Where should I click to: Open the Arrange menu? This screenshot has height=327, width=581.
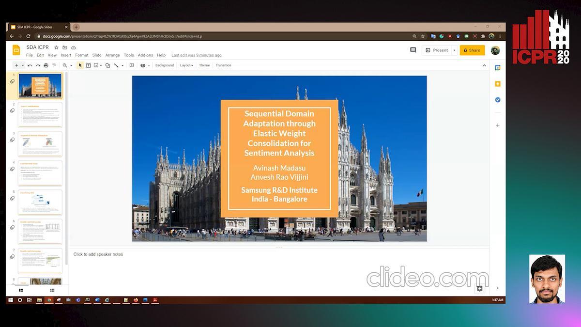click(113, 55)
